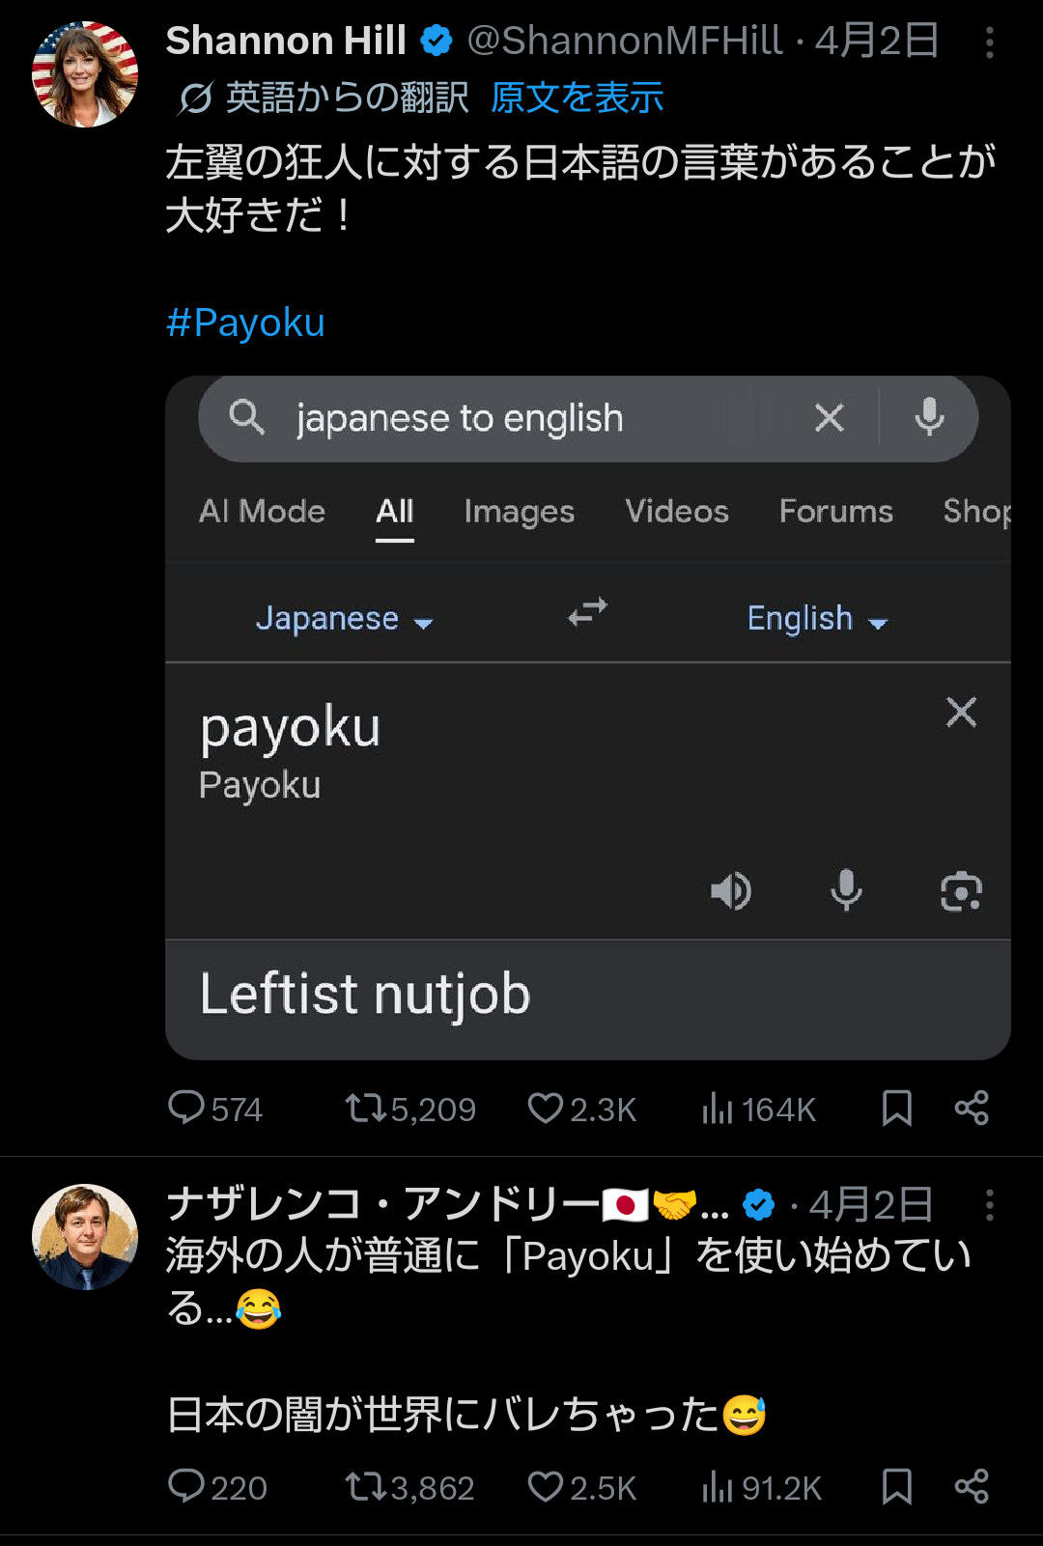This screenshot has height=1546, width=1043.
Task: Open the #Payoku hashtag
Action: [245, 323]
